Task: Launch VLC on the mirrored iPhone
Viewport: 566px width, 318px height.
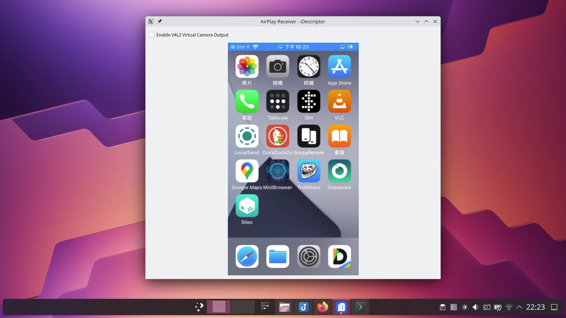Action: click(339, 101)
